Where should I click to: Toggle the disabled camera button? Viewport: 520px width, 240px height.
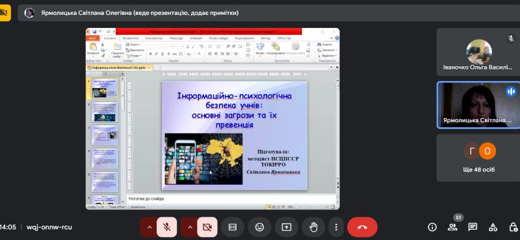(207, 227)
